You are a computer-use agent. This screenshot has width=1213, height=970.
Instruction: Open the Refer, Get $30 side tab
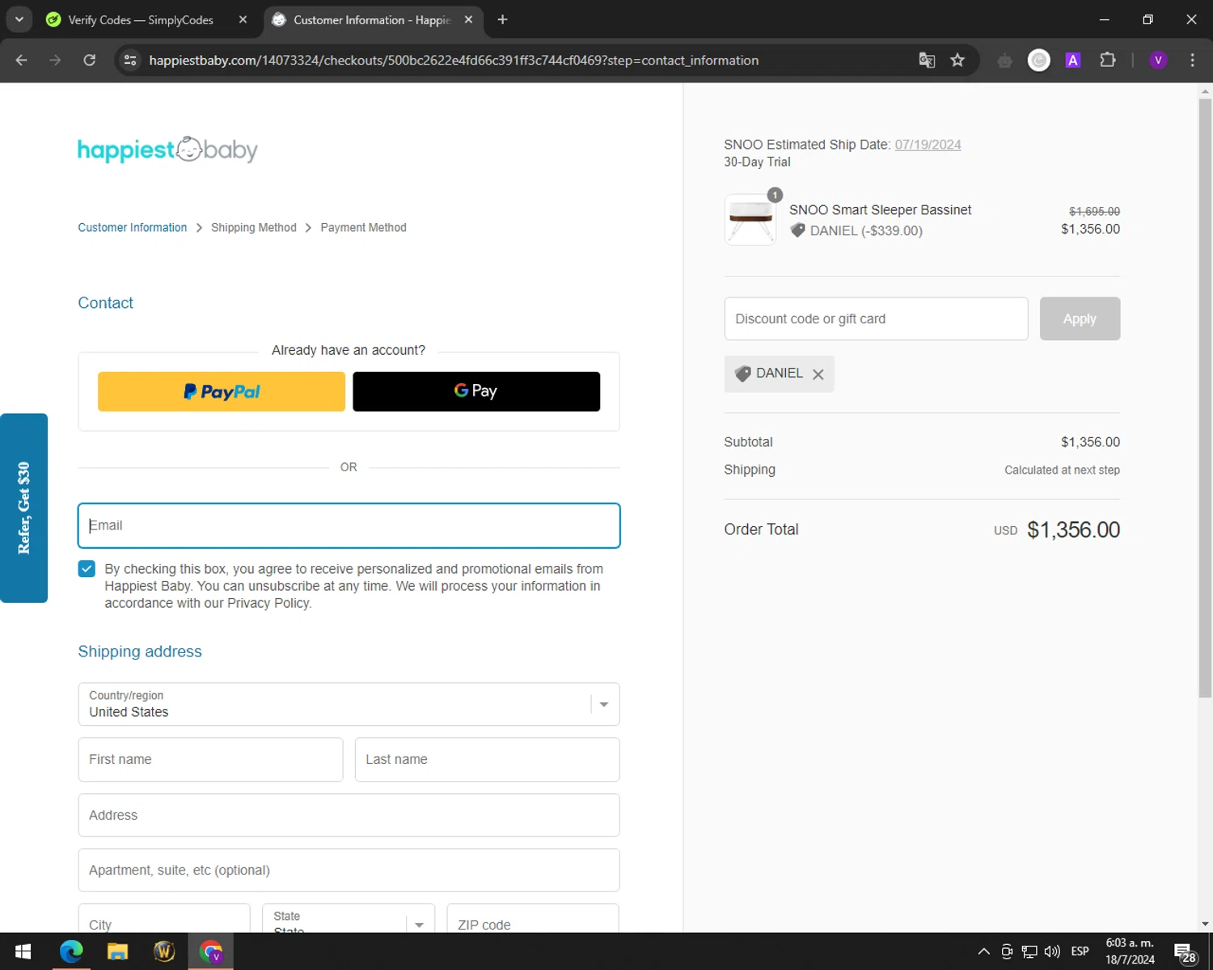click(x=23, y=508)
